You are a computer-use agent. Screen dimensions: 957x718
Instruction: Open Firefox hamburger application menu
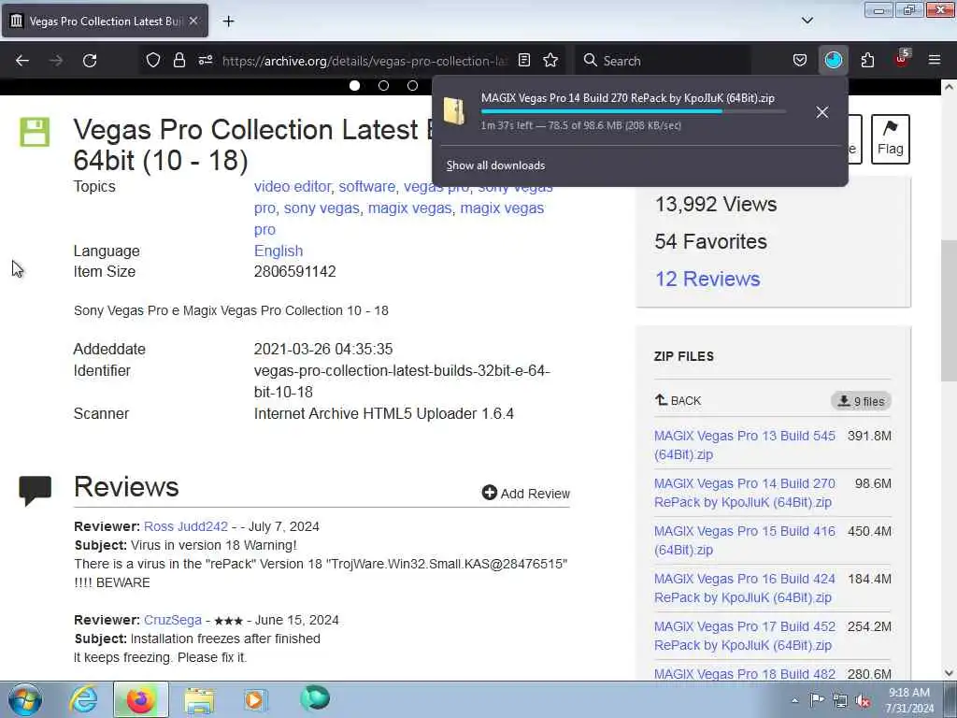(x=935, y=61)
